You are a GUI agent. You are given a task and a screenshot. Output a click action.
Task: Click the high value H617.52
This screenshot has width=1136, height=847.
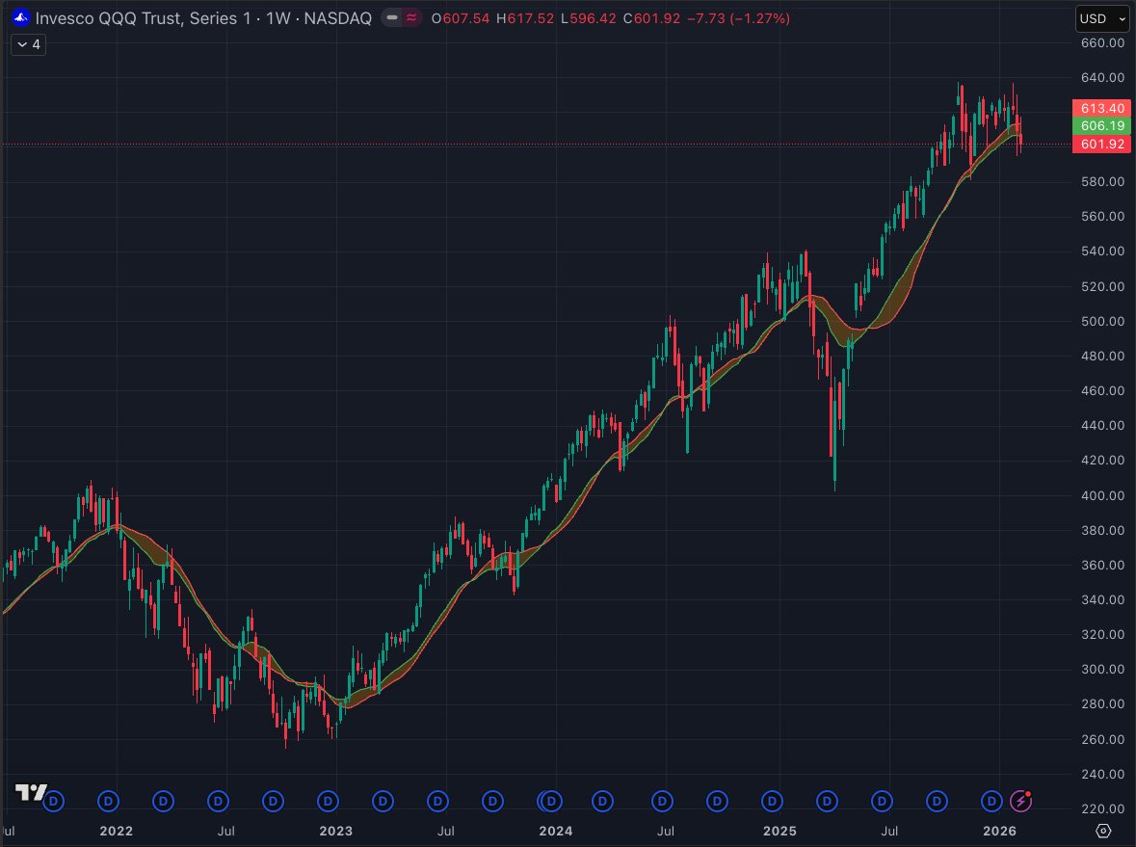(x=525, y=18)
